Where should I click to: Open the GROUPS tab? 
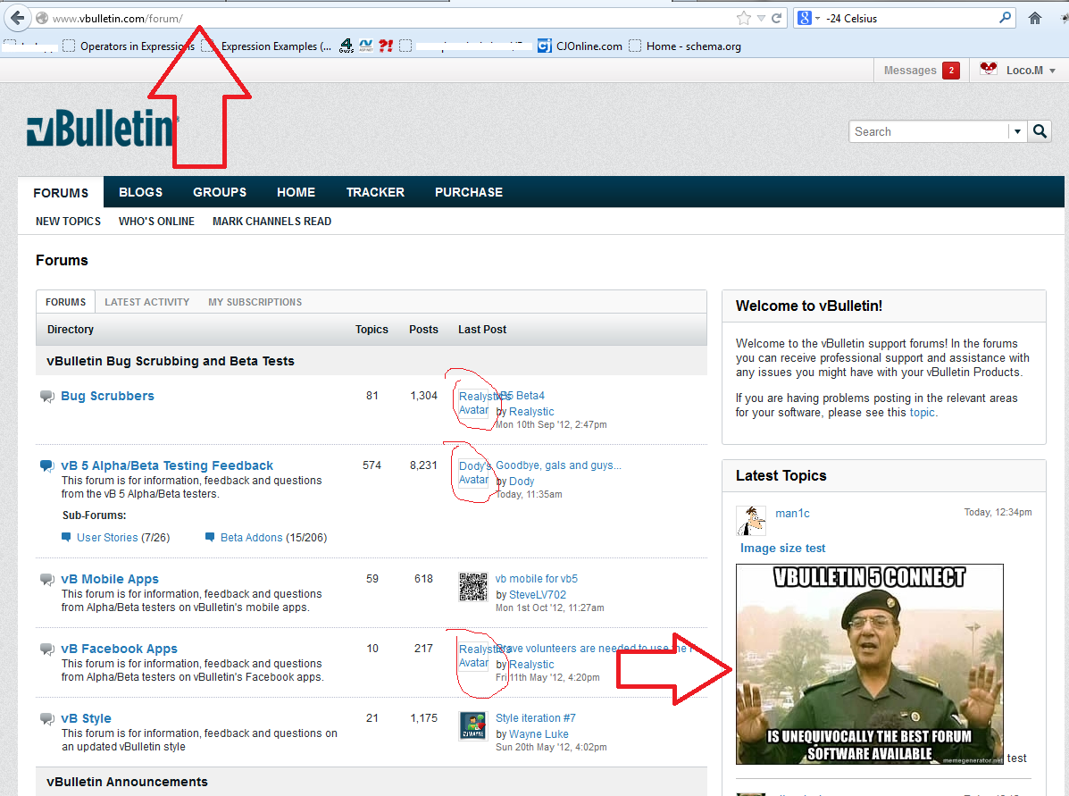pos(220,192)
